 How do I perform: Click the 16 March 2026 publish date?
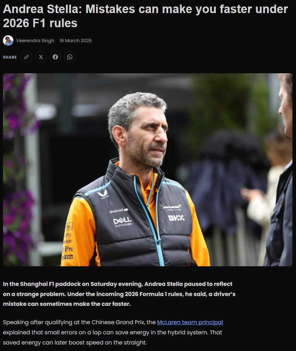point(76,41)
